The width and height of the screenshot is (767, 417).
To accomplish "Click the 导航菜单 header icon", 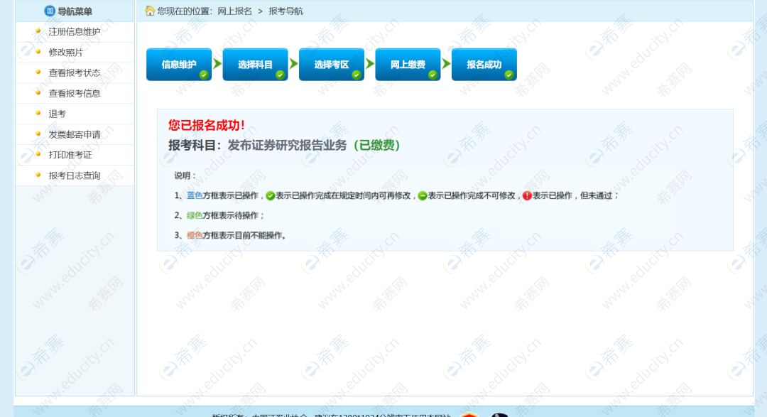I will click(50, 11).
